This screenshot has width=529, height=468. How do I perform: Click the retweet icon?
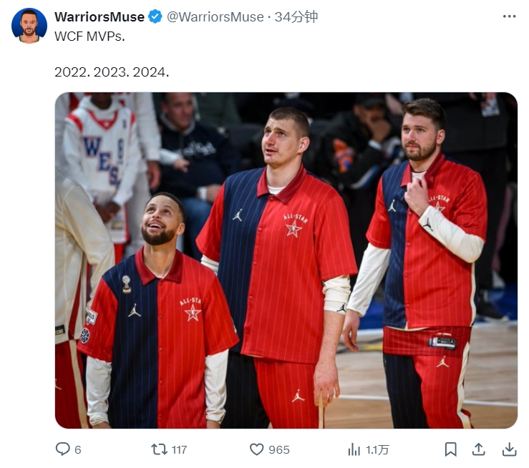point(159,449)
